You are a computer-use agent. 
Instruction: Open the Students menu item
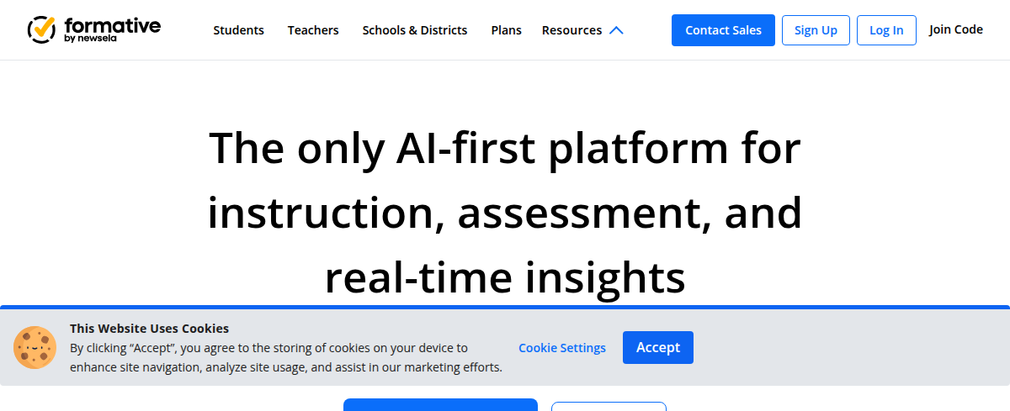(x=238, y=30)
